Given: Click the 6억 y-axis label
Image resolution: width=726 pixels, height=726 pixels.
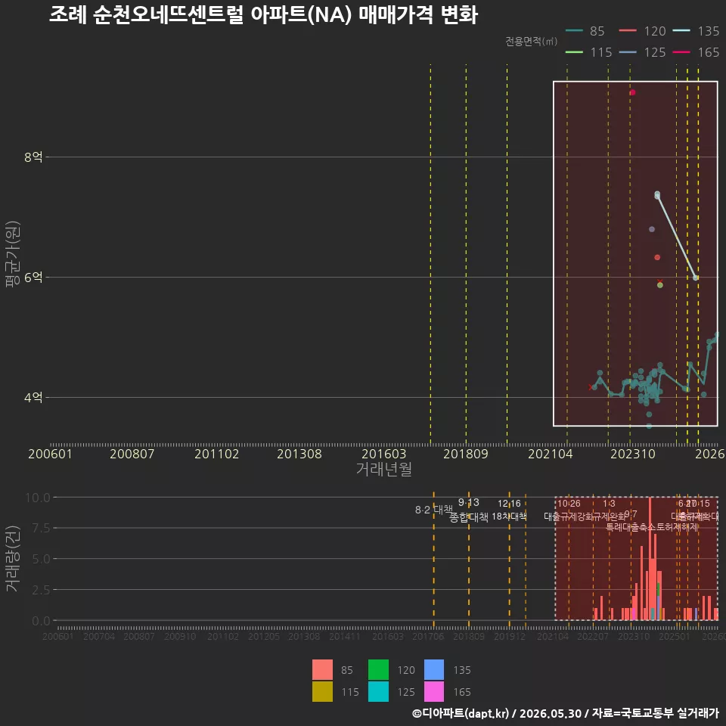Looking at the screenshot, I should 33,278.
